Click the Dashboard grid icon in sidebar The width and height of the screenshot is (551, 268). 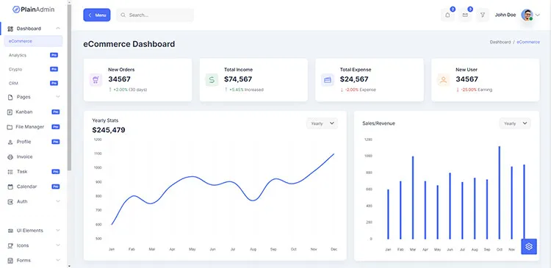click(10, 29)
